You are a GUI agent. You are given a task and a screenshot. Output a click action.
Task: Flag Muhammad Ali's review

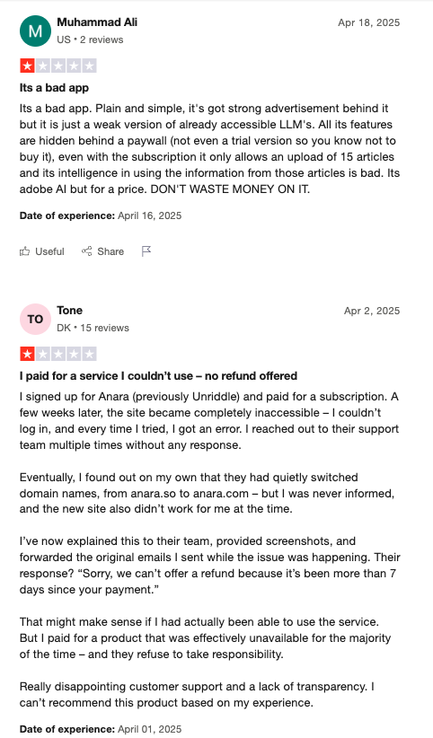tap(146, 251)
